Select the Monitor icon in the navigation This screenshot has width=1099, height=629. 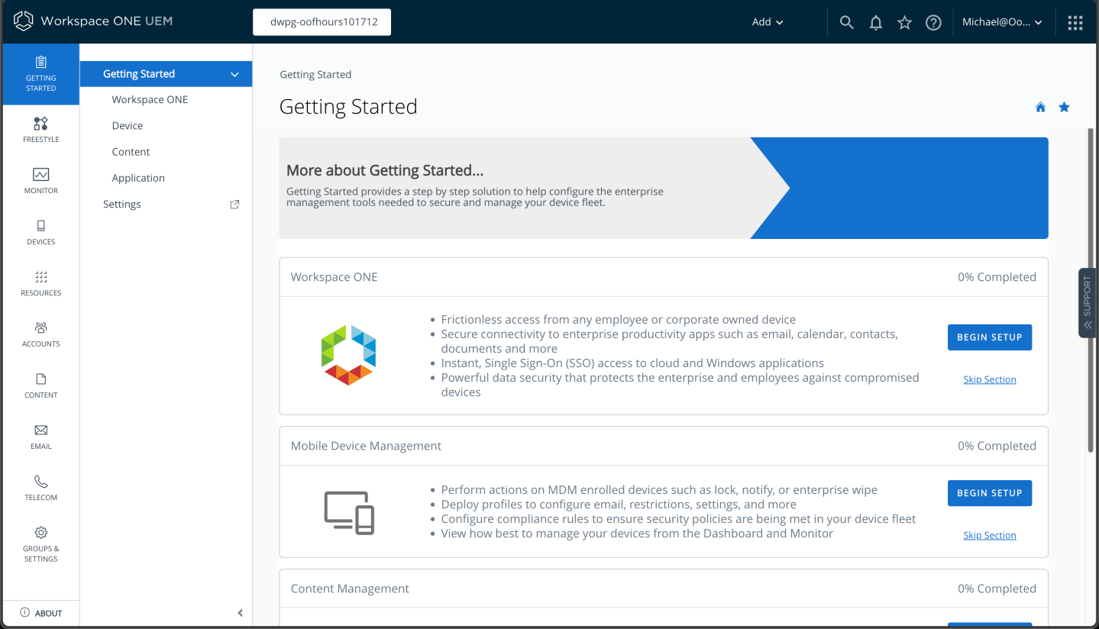coord(40,179)
